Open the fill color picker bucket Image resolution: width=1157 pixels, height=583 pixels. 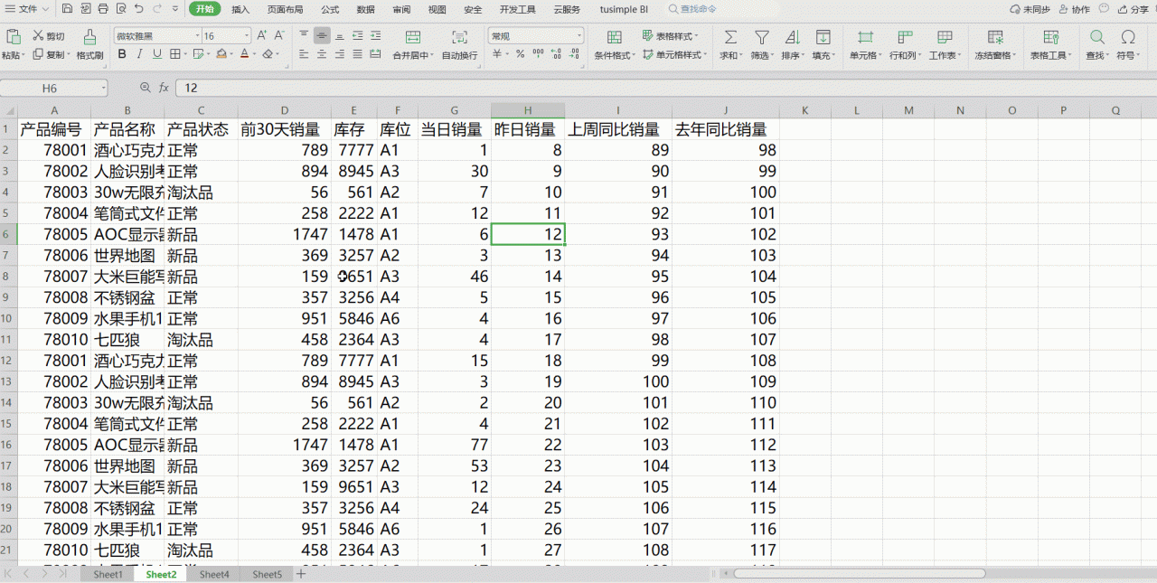221,54
